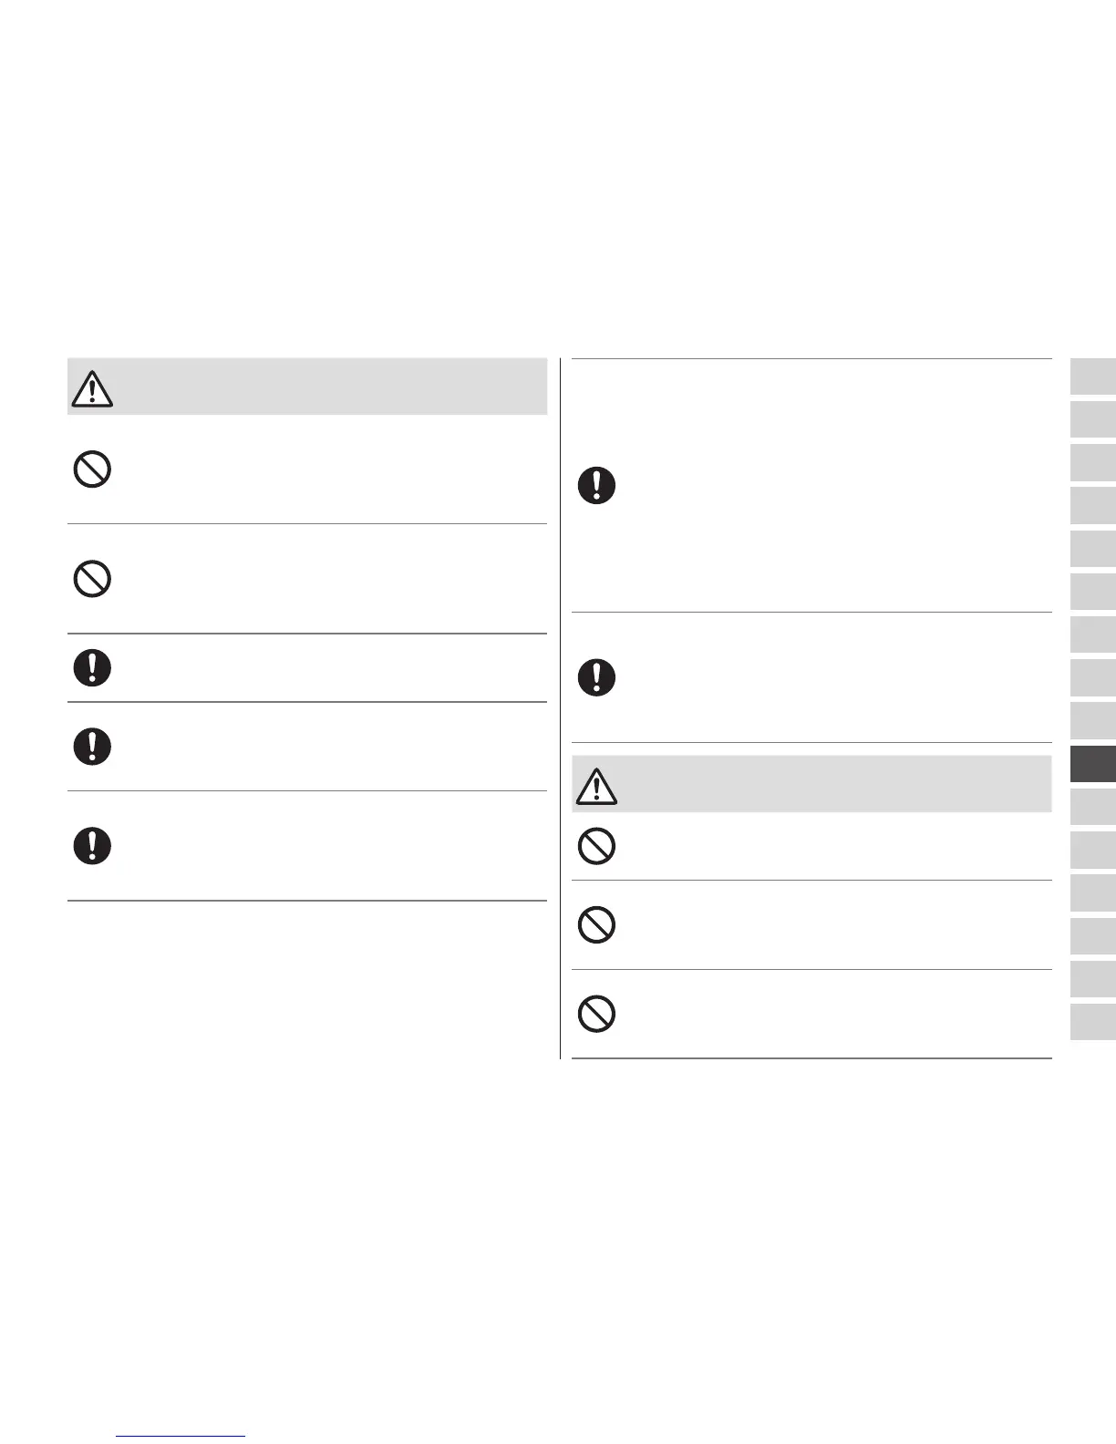This screenshot has height=1444, width=1116.
Task: Select the lower exclamation icon in right column
Action: point(596,677)
